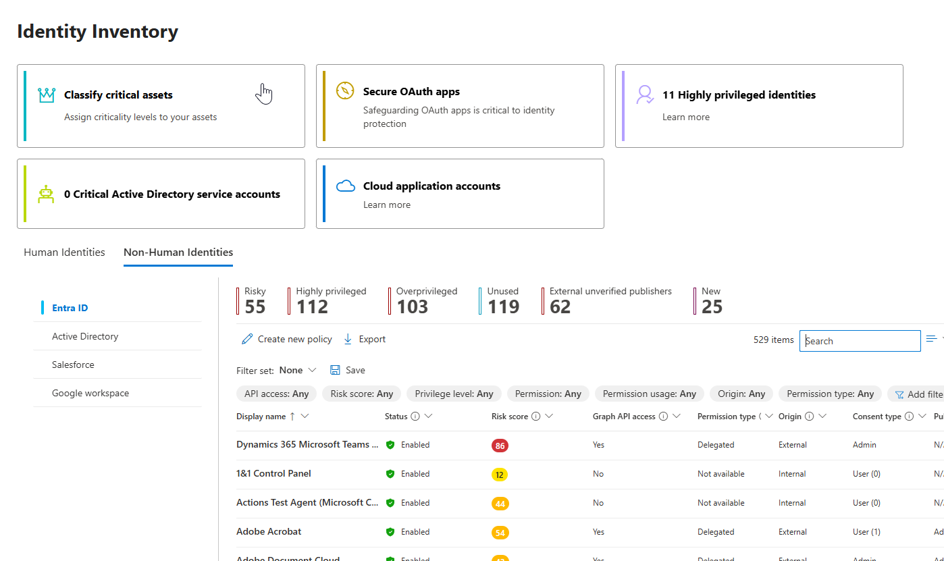
Task: Open the Permission: Any filter pill
Action: [x=548, y=394]
